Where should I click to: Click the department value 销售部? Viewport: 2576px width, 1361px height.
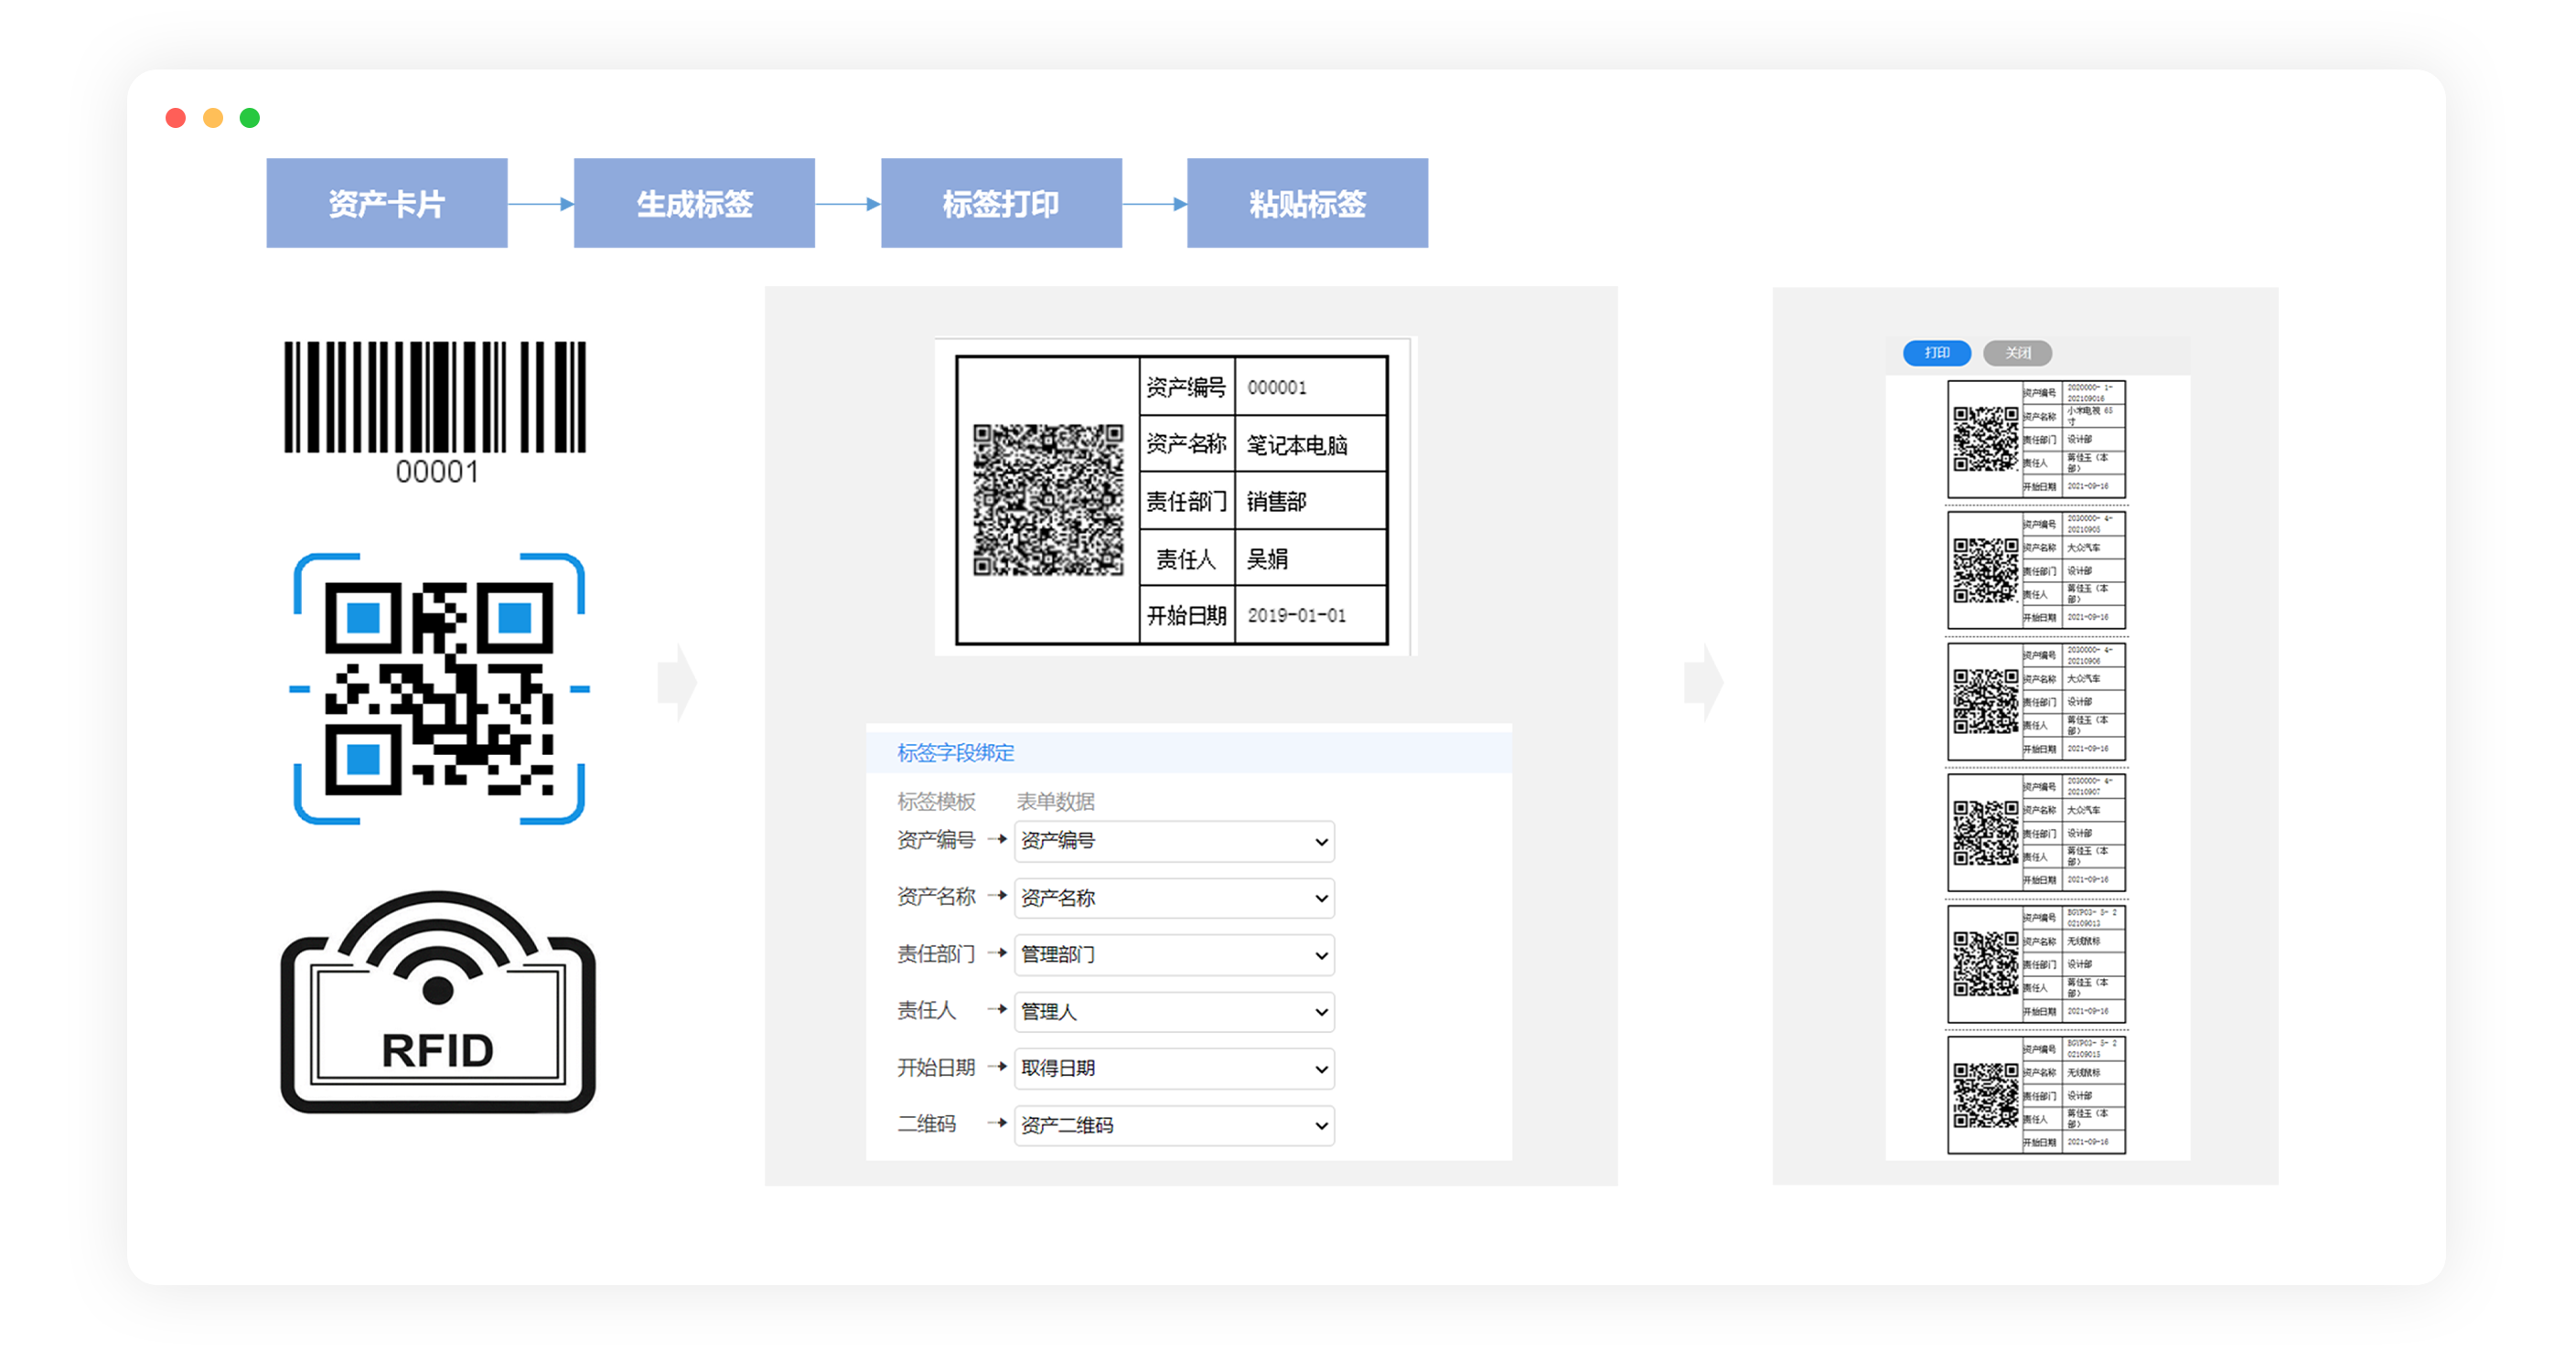(x=1277, y=502)
